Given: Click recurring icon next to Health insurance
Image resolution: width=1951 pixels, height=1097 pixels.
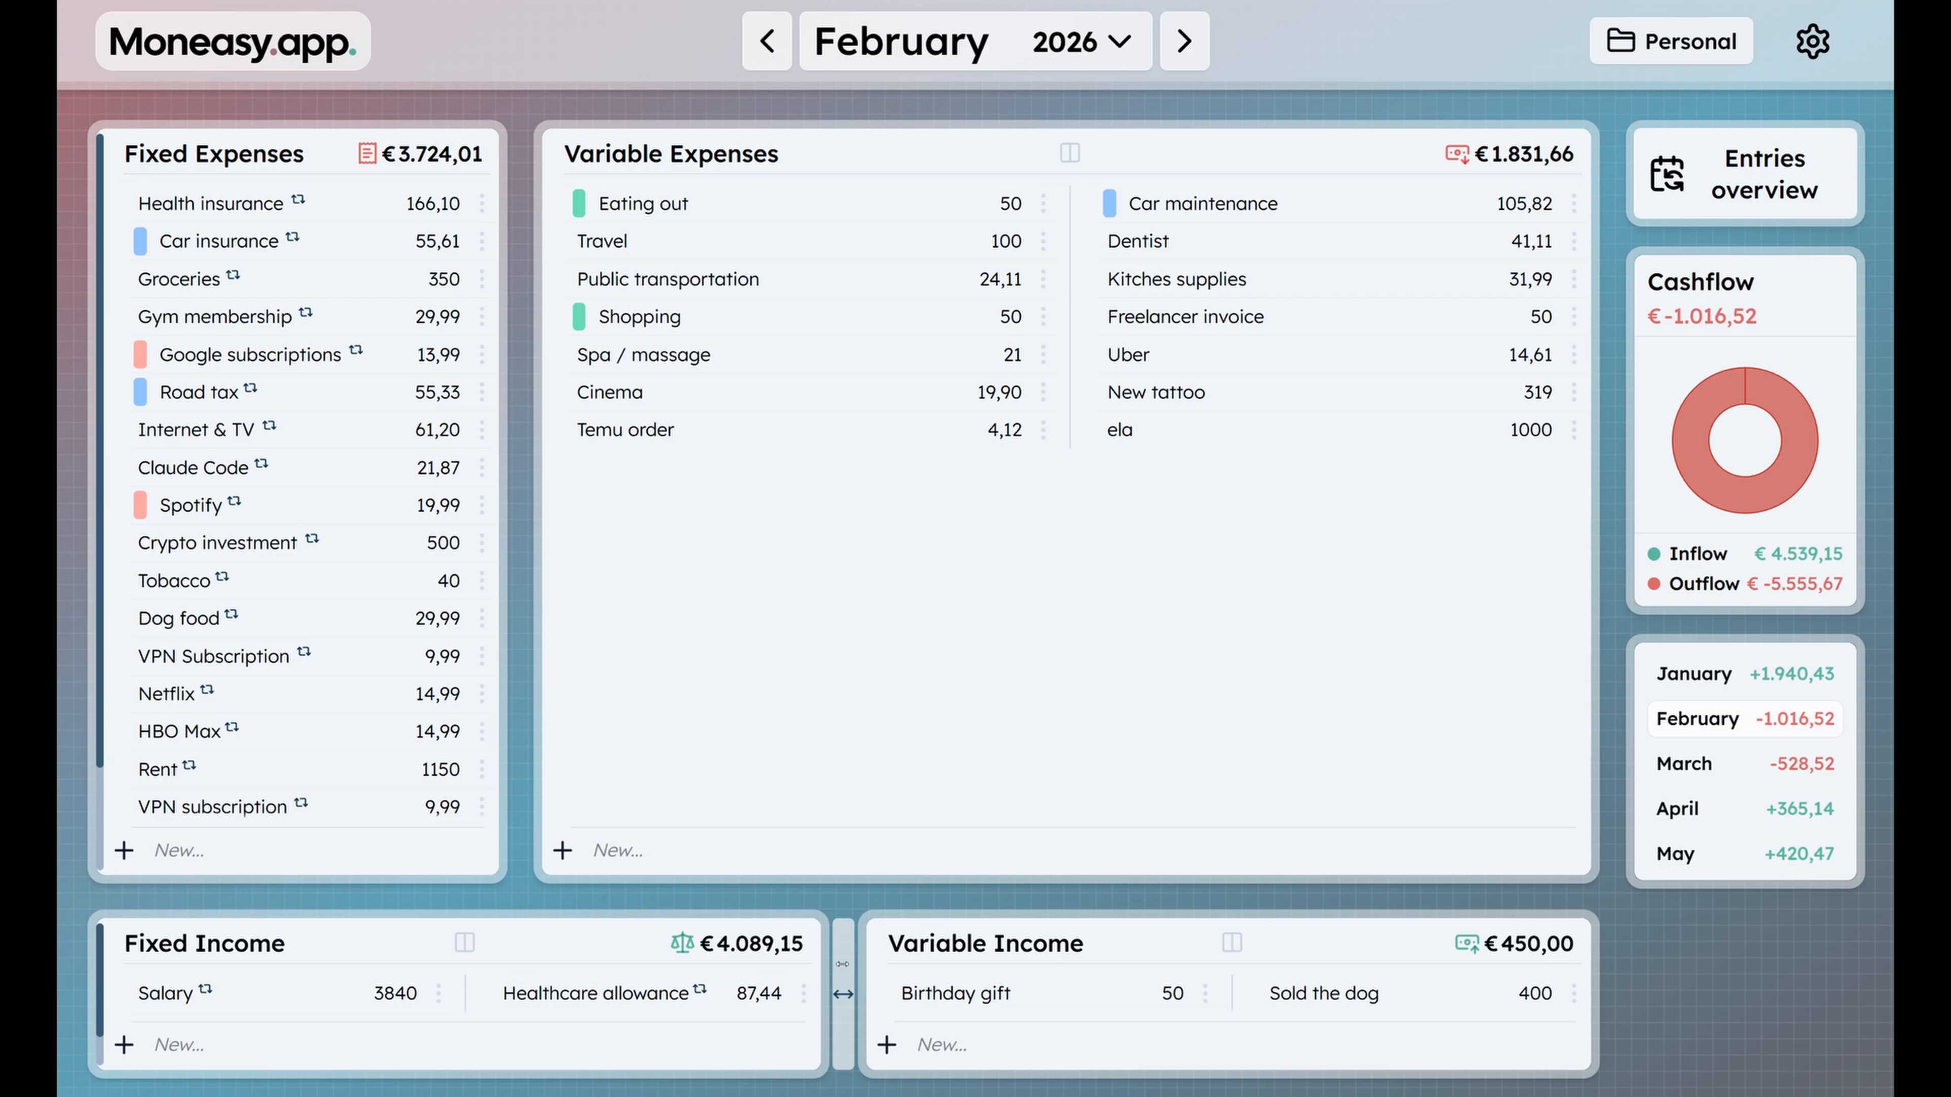Looking at the screenshot, I should click(x=298, y=199).
